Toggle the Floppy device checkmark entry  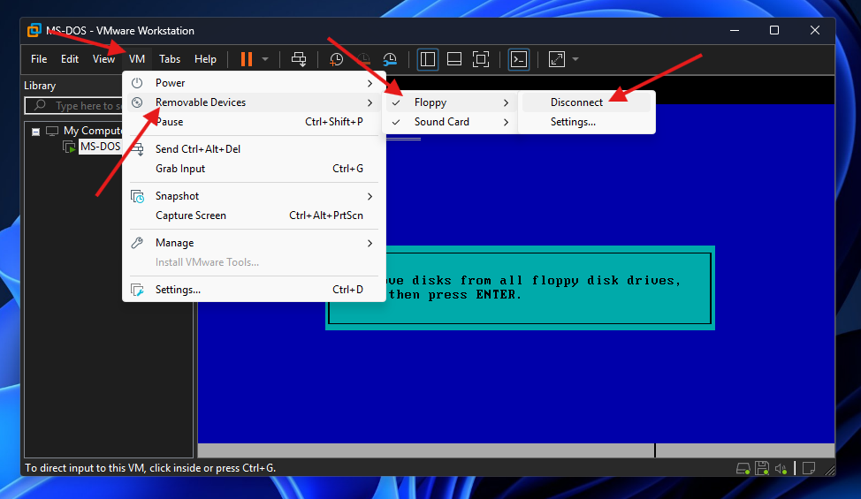430,102
